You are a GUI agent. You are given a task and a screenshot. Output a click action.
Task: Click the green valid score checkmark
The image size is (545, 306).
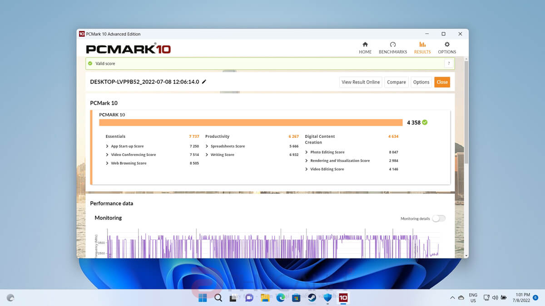pyautogui.click(x=90, y=63)
